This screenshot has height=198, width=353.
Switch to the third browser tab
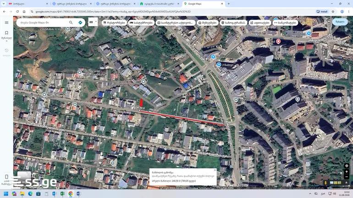pos(115,4)
